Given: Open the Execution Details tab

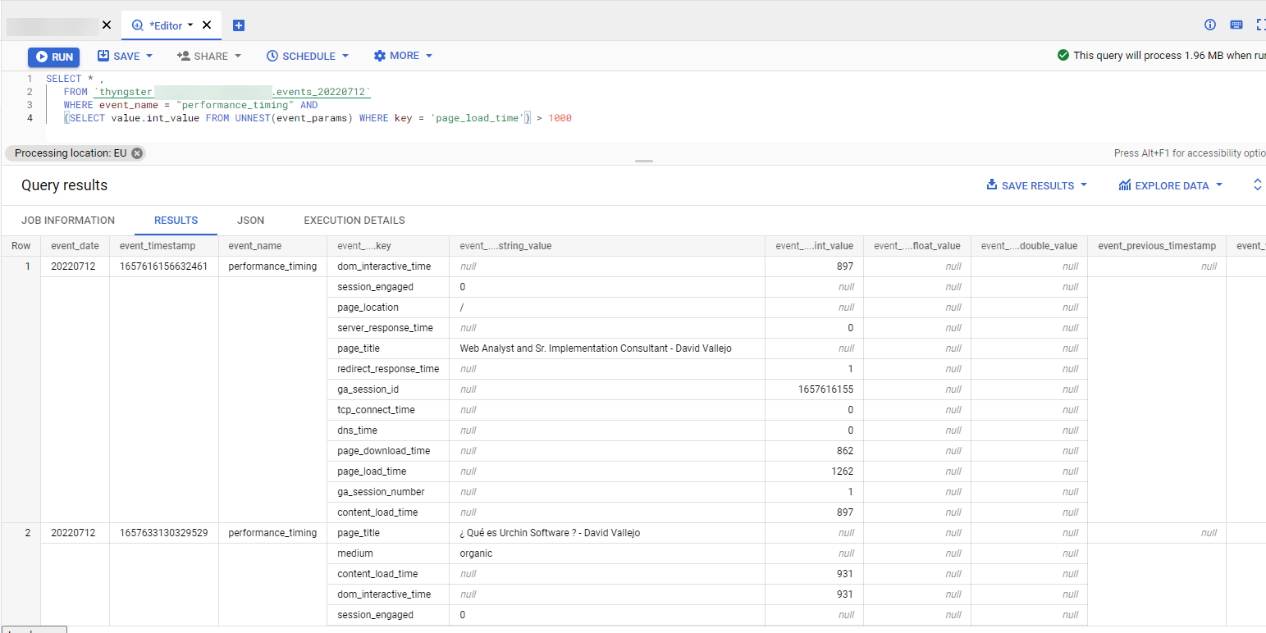Looking at the screenshot, I should tap(354, 221).
